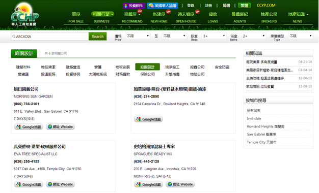This screenshot has height=193, width=319.
Task: Select the 搬運服務 category
Action: [48, 74]
